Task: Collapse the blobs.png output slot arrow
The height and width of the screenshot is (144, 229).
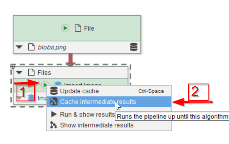Action: click(20, 47)
